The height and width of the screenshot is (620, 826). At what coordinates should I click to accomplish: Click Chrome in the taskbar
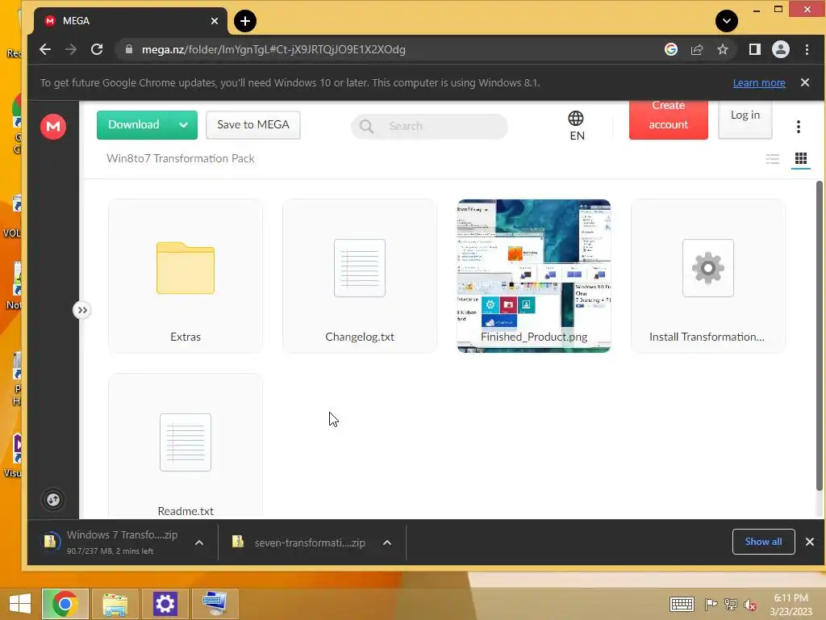65,604
